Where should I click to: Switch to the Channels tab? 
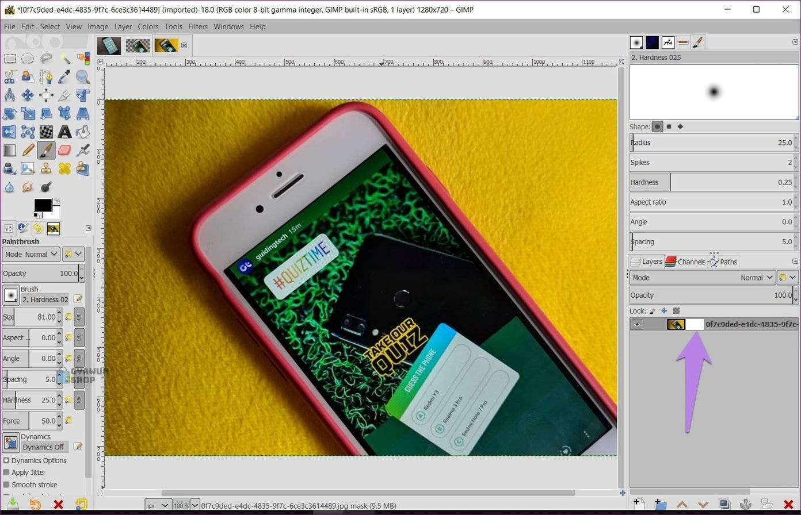pyautogui.click(x=685, y=262)
